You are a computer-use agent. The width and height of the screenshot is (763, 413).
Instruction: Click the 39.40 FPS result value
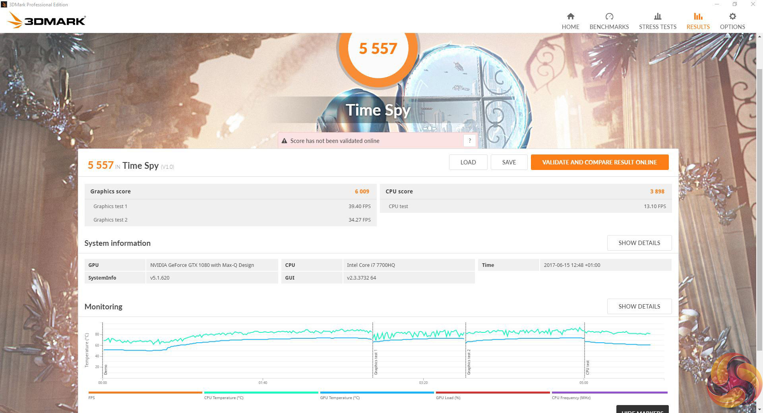pos(360,206)
